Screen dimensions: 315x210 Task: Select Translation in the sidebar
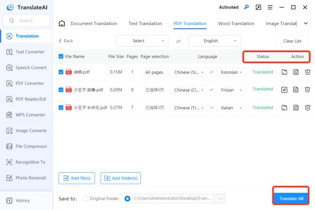pyautogui.click(x=26, y=36)
